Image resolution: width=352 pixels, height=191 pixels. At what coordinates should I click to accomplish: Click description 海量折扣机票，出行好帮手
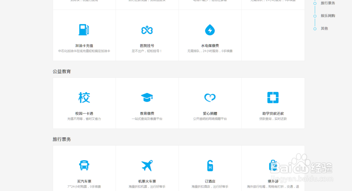point(147,187)
